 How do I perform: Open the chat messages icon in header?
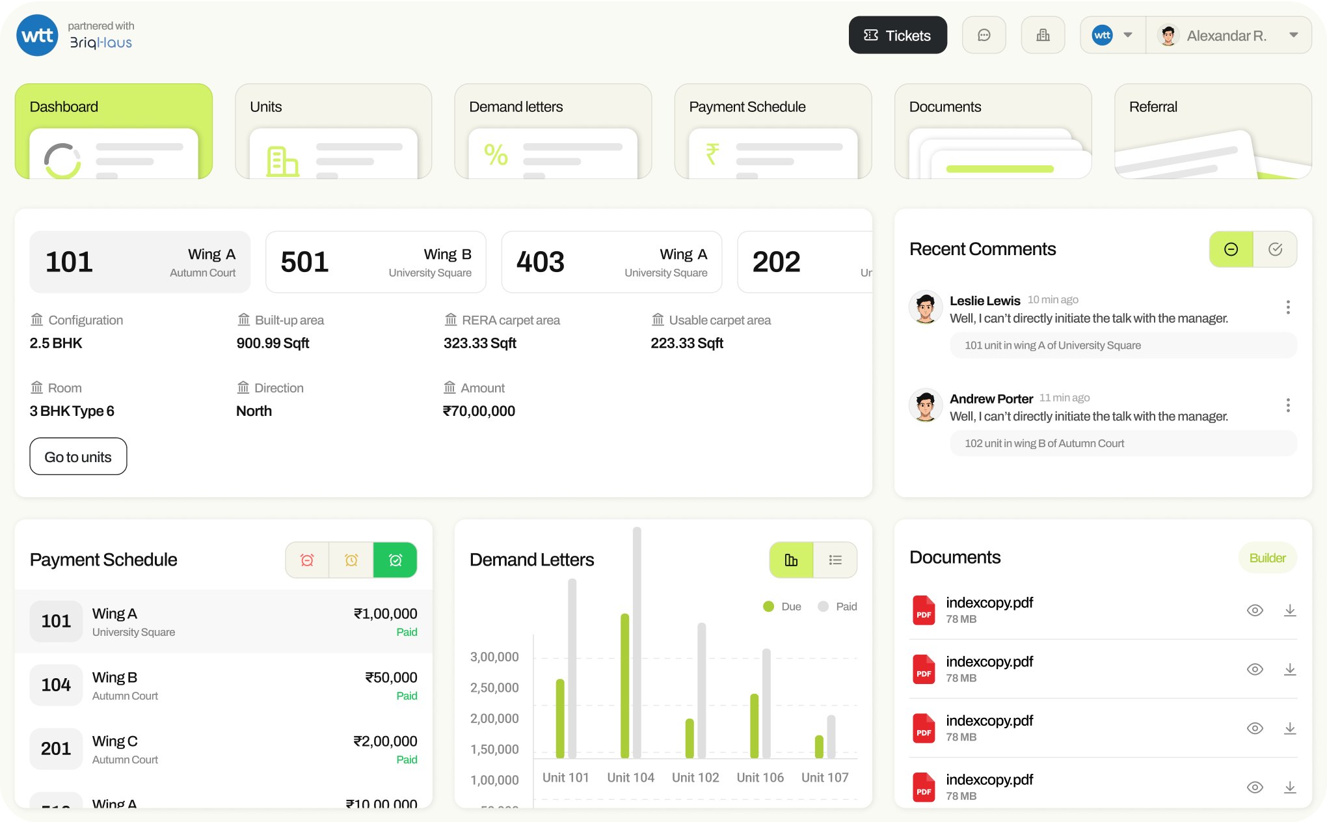984,35
